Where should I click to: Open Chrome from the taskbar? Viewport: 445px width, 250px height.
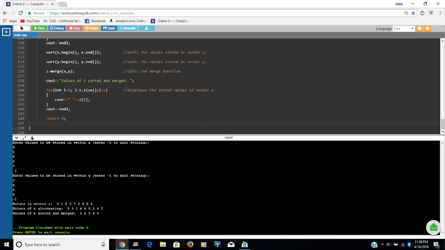[122, 244]
